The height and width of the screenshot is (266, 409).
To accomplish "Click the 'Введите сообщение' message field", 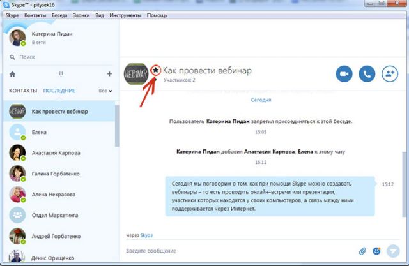I will tap(236, 251).
